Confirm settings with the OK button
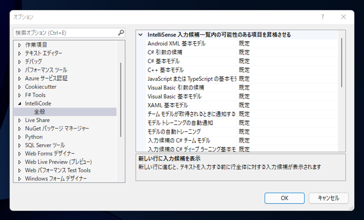This screenshot has height=220, width=364. (x=284, y=198)
